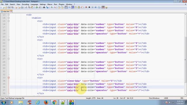Click line number 36 in the margin
187x105 pixels.
[x=4, y=87]
